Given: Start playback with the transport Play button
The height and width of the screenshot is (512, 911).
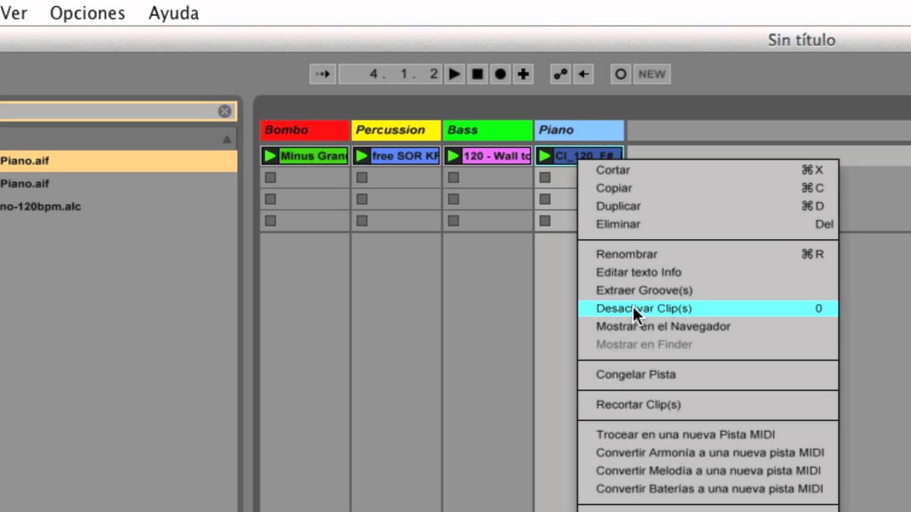Looking at the screenshot, I should [454, 74].
